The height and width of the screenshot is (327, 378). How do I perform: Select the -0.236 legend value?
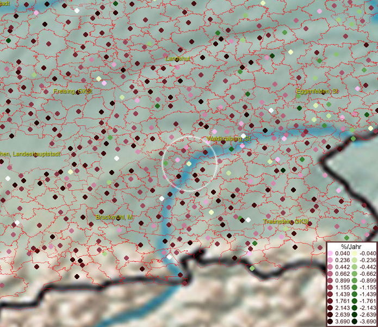tap(368, 260)
